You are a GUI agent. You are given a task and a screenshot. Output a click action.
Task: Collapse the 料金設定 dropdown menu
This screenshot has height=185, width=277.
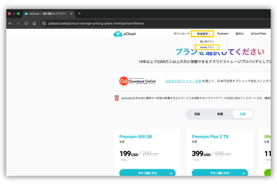(202, 34)
